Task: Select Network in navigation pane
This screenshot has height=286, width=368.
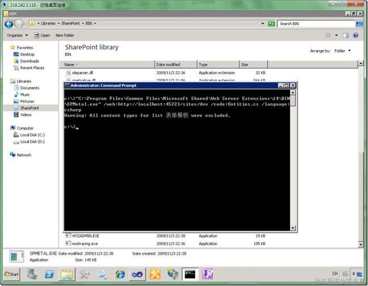Action: click(24, 155)
